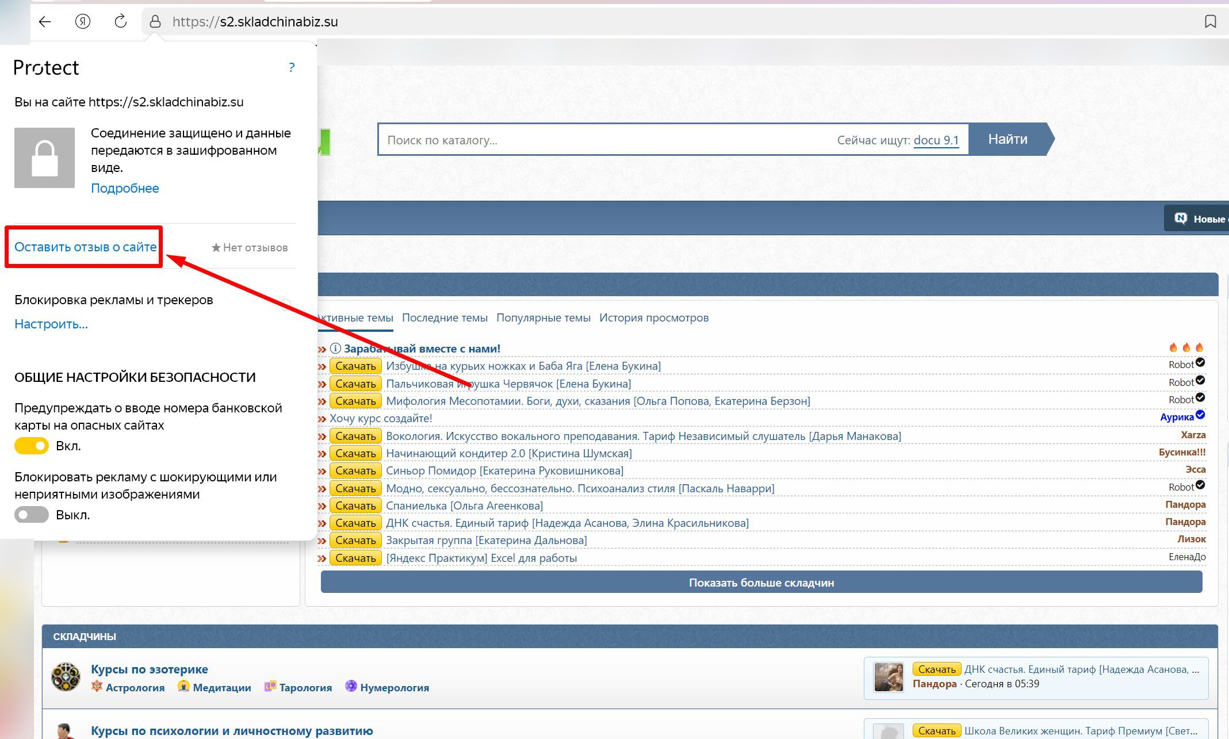1229x739 pixels.
Task: Enable blocking of shocking image ads
Action: 32,515
